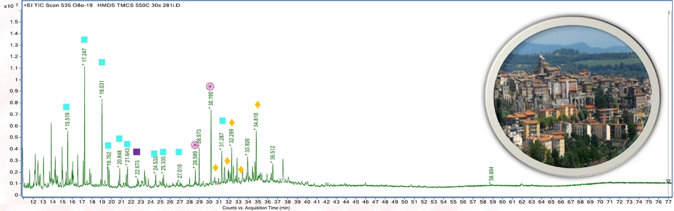The height and width of the screenshot is (211, 674).
Task: Click the peak label 17.247
Action: [x=84, y=56]
